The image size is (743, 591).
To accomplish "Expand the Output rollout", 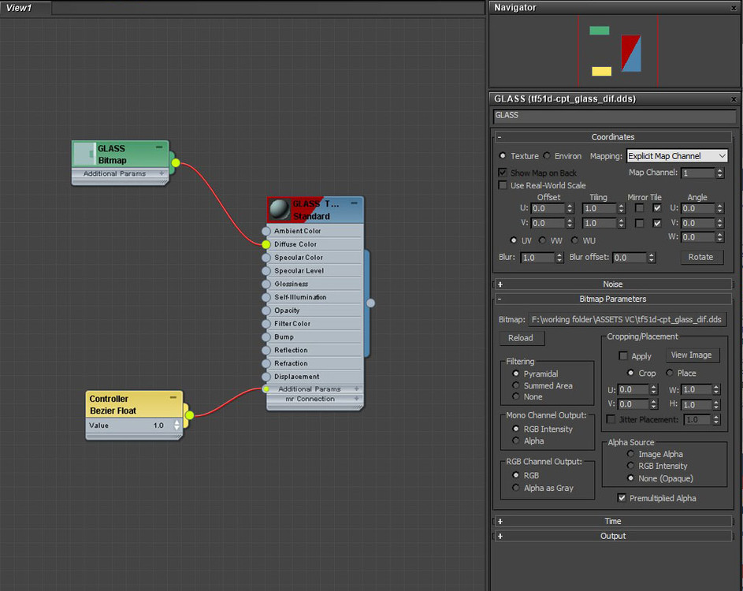I will click(612, 536).
